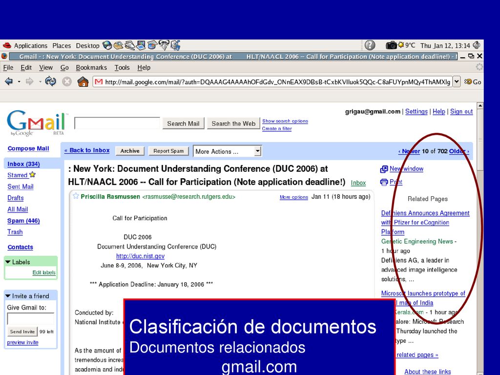Click the Send Invite button
500x375 pixels.
[x=22, y=332]
